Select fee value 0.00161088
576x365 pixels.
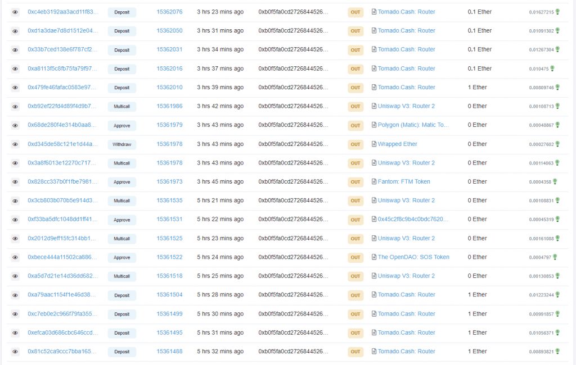point(541,239)
